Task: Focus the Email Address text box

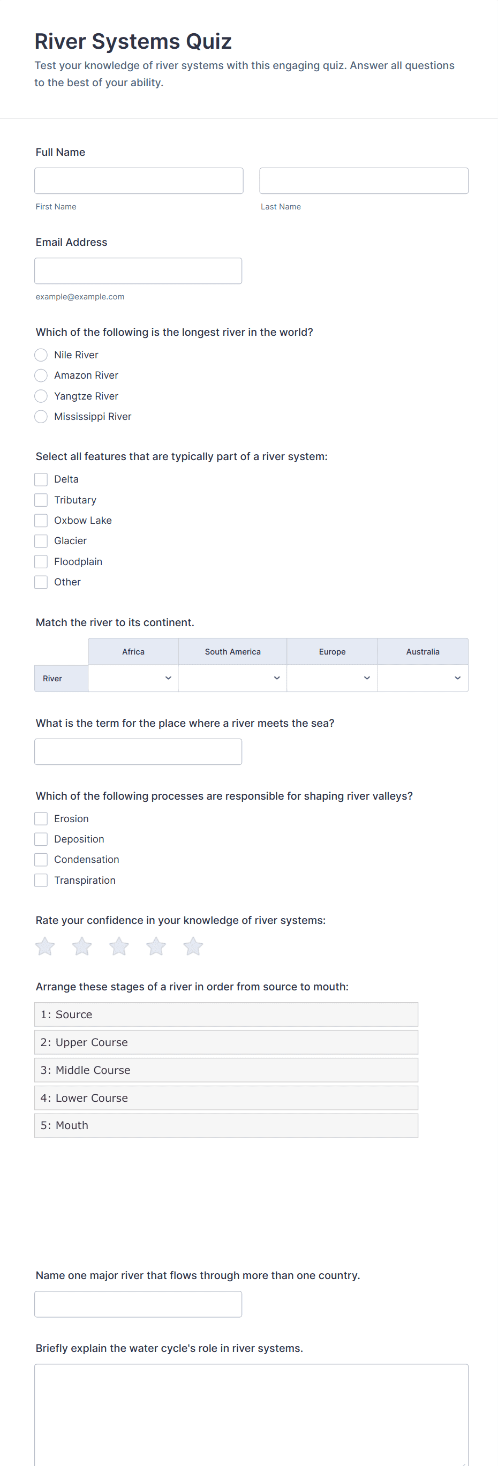Action: pyautogui.click(x=138, y=271)
